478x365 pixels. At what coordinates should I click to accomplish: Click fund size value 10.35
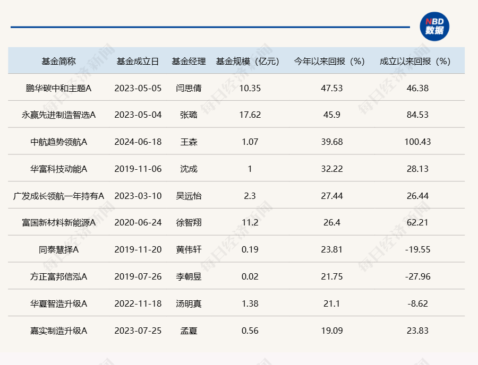coord(250,88)
